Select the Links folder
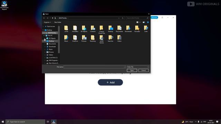The height and width of the screenshot is (124, 221). point(146,29)
